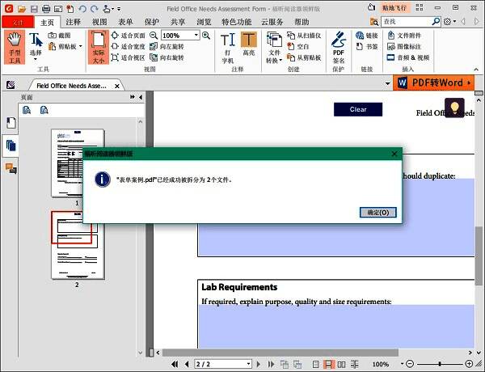The height and width of the screenshot is (372, 485).
Task: Switch to the Comment (注释) ribbon tab
Action: tap(73, 22)
